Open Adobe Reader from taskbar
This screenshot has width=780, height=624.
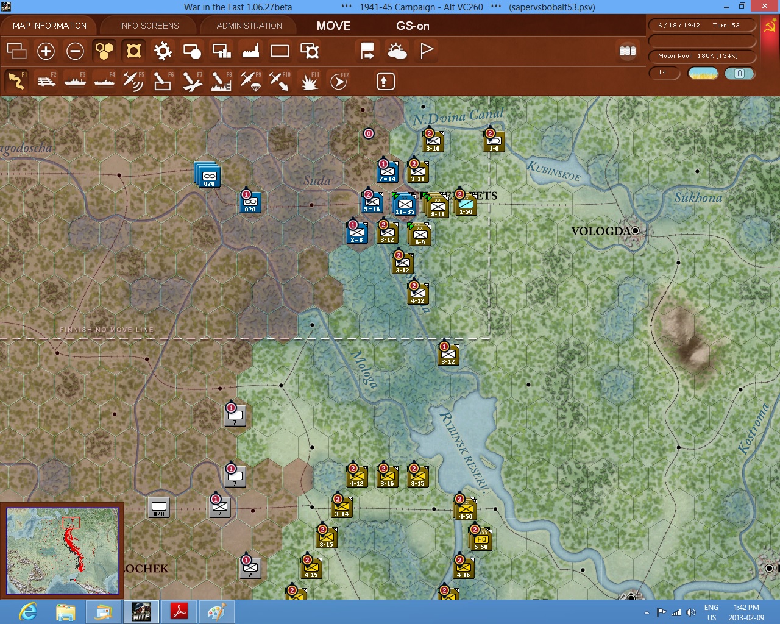point(179,612)
